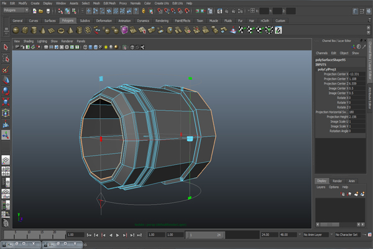Click the Open Scene folder icon
The height and width of the screenshot is (249, 373).
[x=41, y=11]
